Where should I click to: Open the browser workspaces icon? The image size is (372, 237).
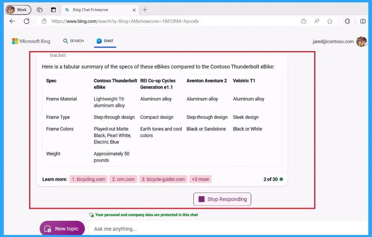point(40,10)
